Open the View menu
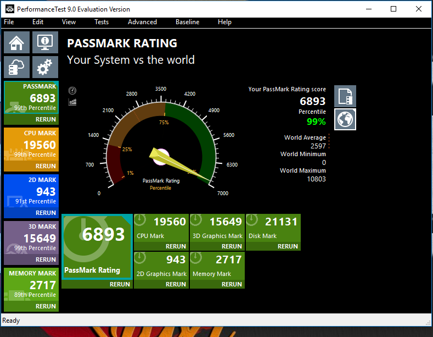The width and height of the screenshot is (433, 337). [x=69, y=22]
